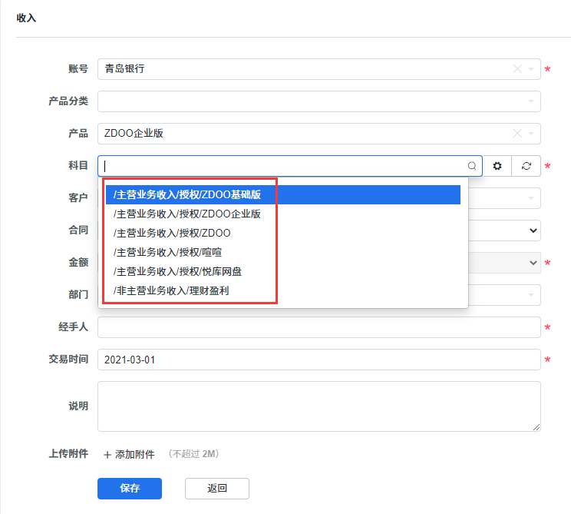Screen dimensions: 571x514
Task: Refresh the 科目 list
Action: click(526, 166)
